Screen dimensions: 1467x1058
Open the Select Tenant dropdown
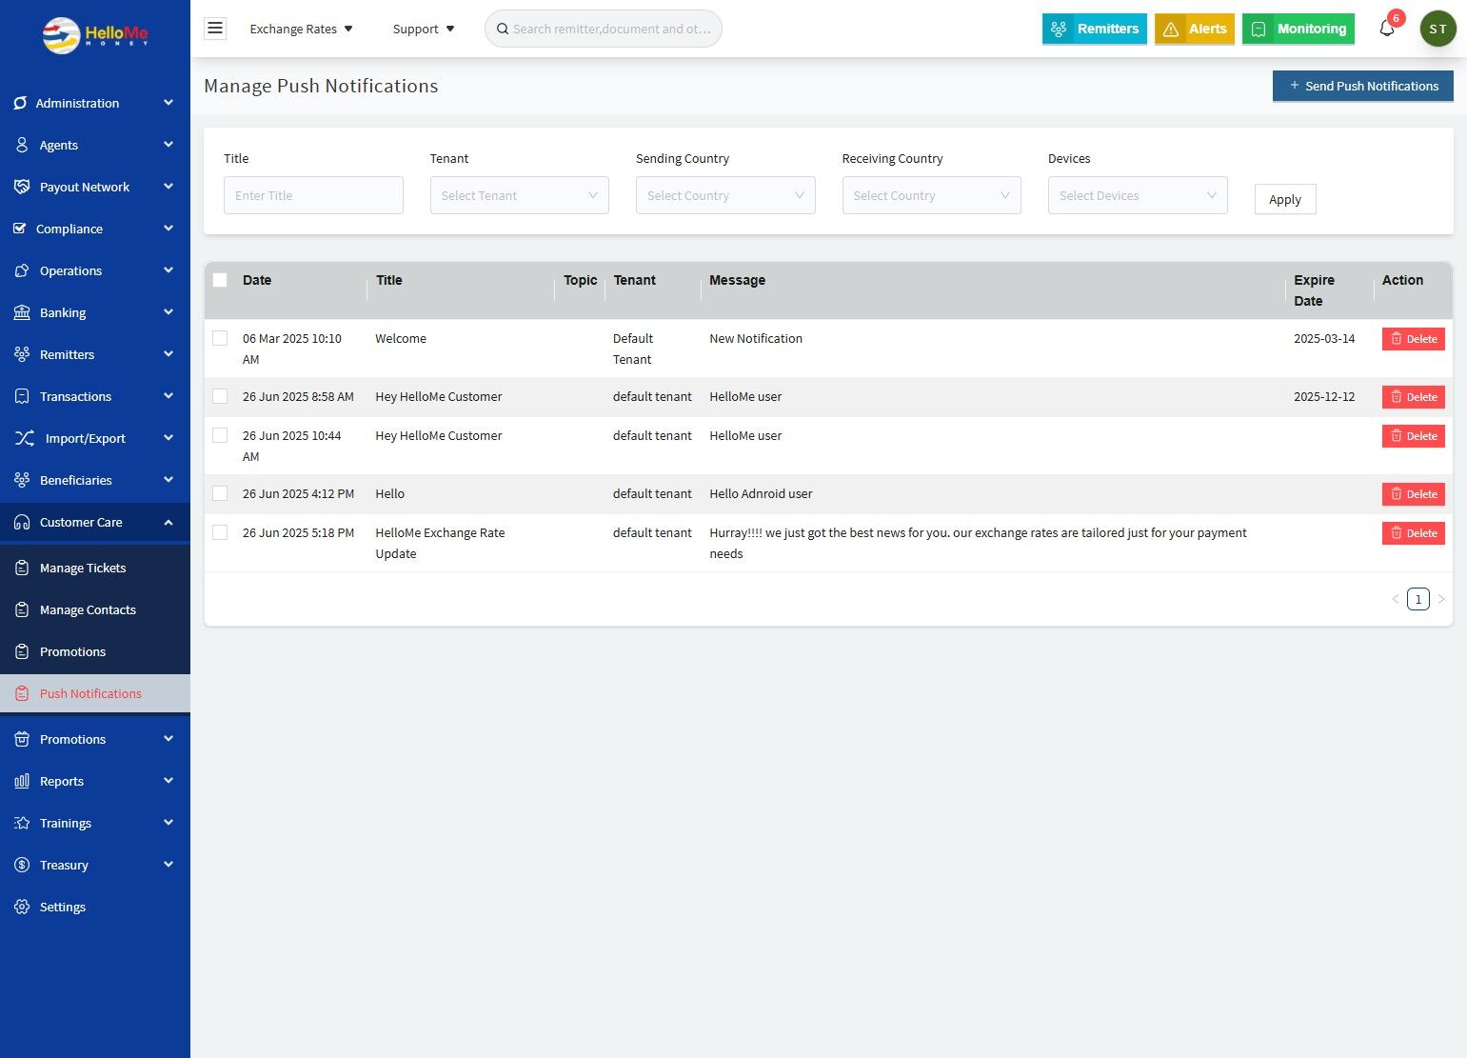(x=519, y=195)
